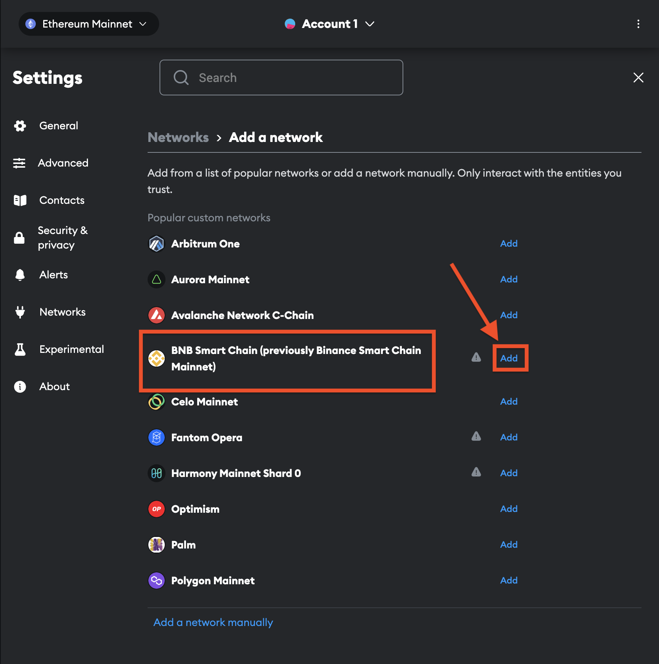Image resolution: width=659 pixels, height=664 pixels.
Task: Close the Settings page with X
Action: (x=638, y=78)
